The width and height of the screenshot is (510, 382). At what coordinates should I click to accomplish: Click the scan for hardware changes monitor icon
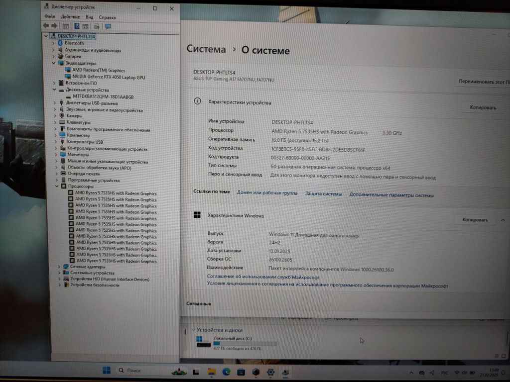[108, 26]
